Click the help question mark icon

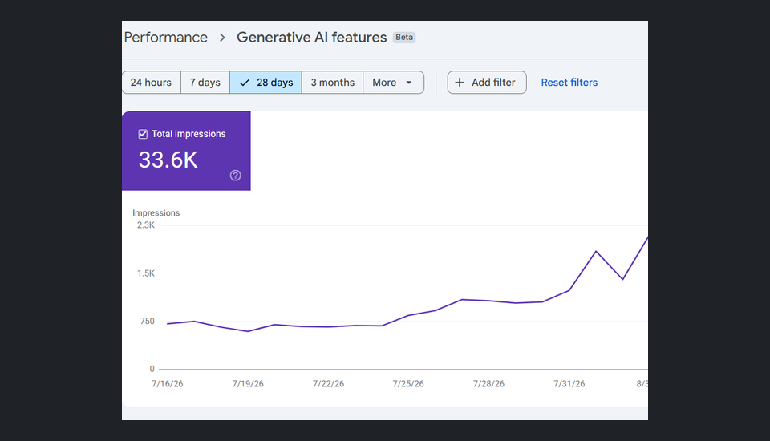(235, 176)
